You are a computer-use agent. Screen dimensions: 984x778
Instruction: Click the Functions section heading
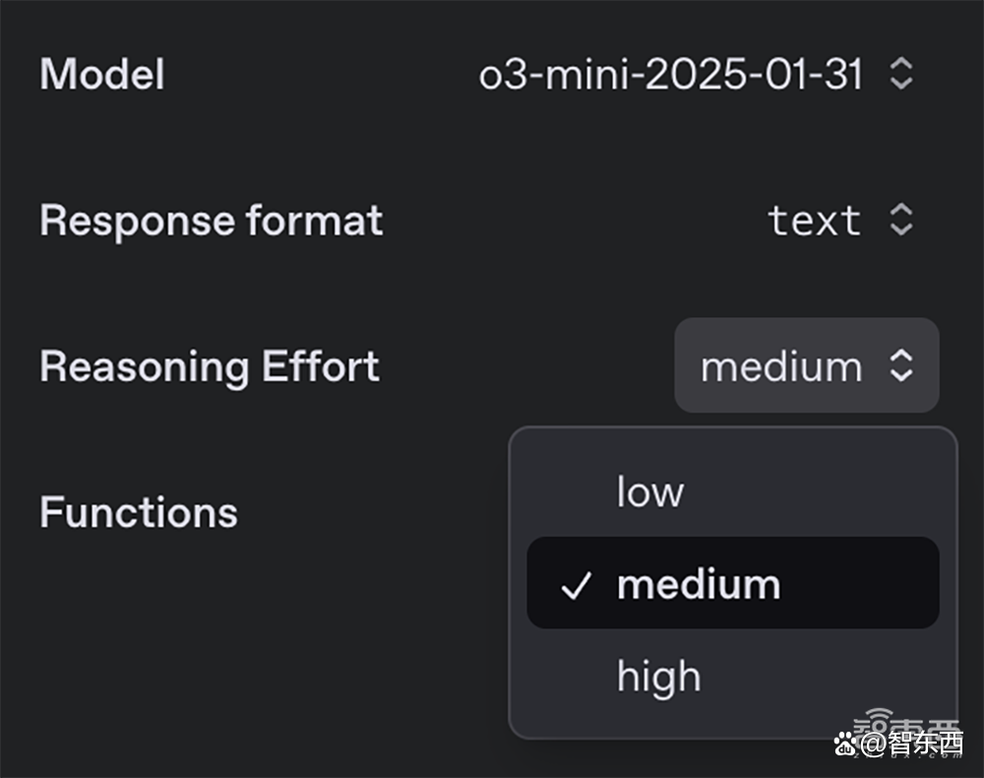139,512
